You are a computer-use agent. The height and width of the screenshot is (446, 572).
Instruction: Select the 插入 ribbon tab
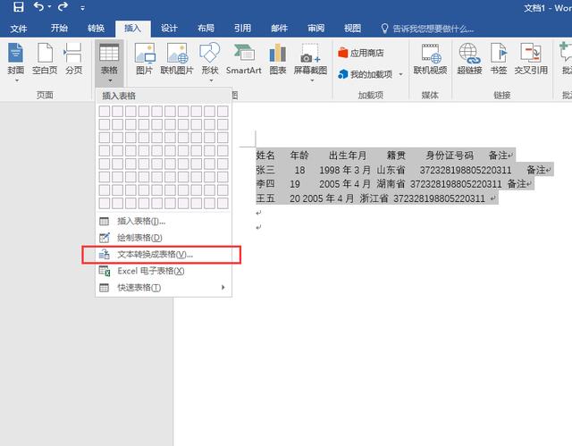click(x=132, y=29)
